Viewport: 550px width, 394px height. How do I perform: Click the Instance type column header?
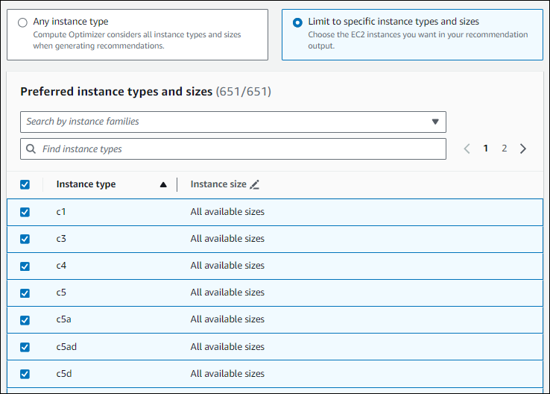click(x=86, y=184)
